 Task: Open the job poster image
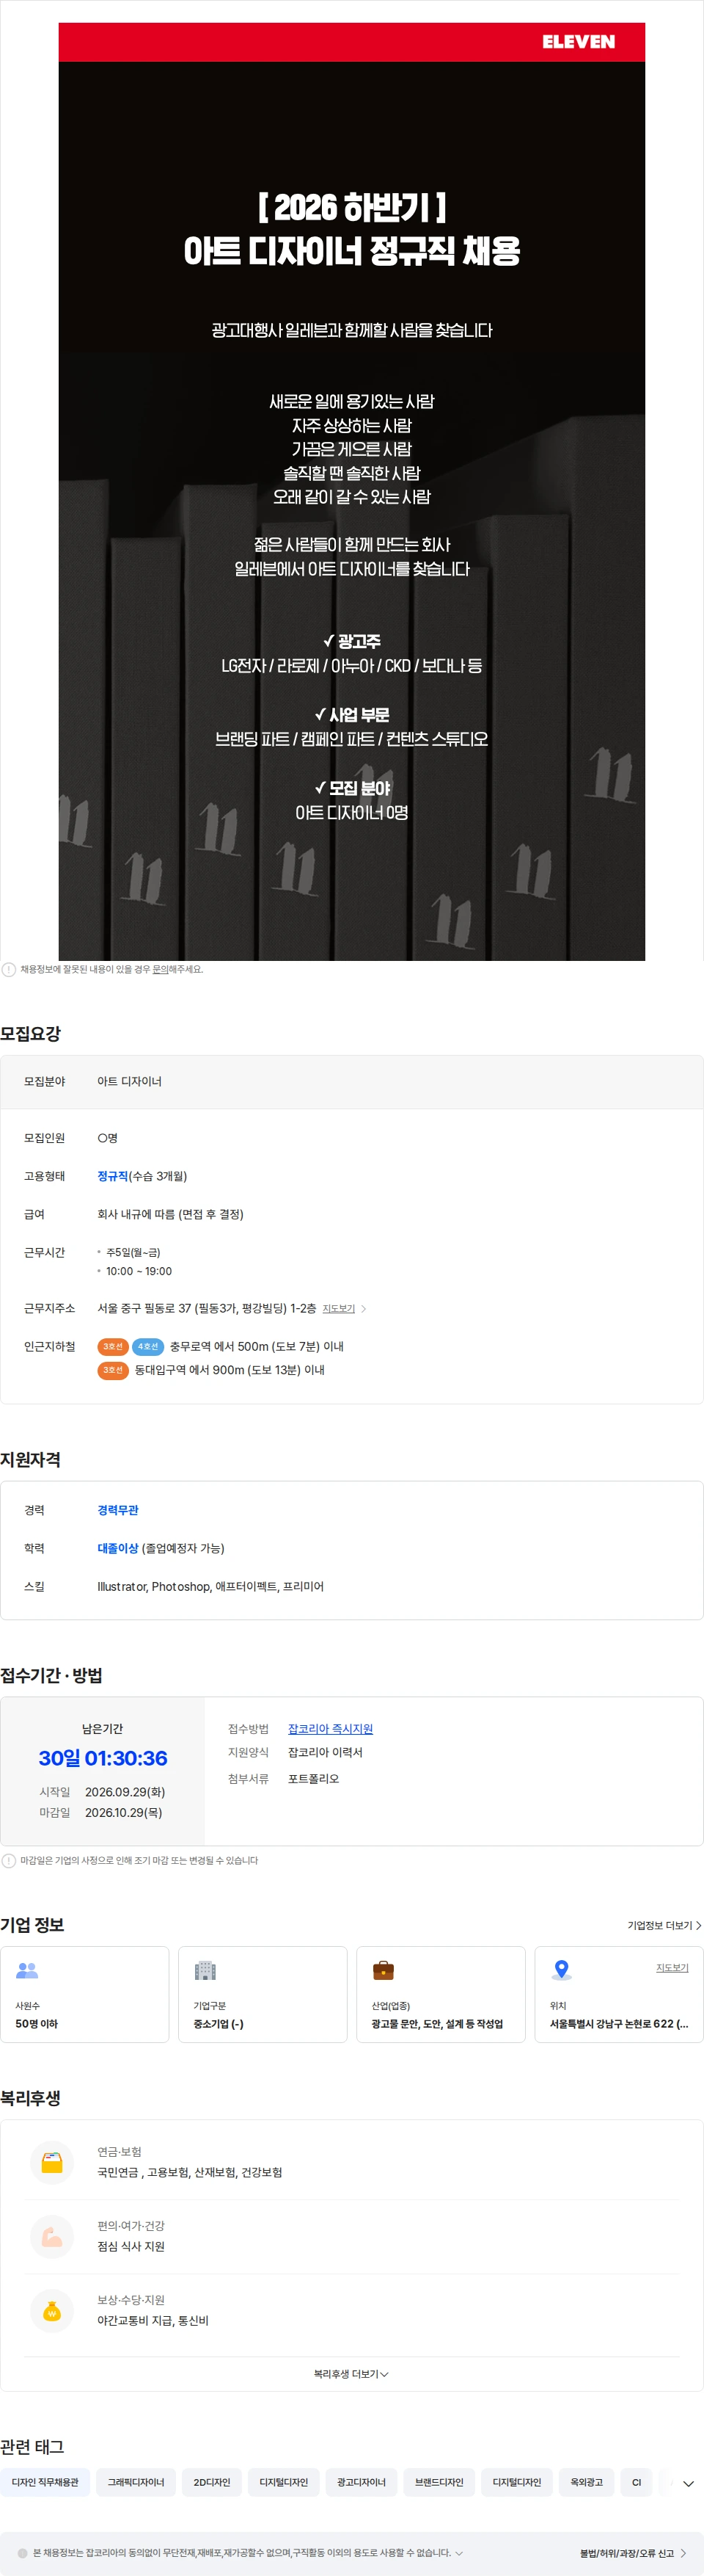click(x=351, y=491)
